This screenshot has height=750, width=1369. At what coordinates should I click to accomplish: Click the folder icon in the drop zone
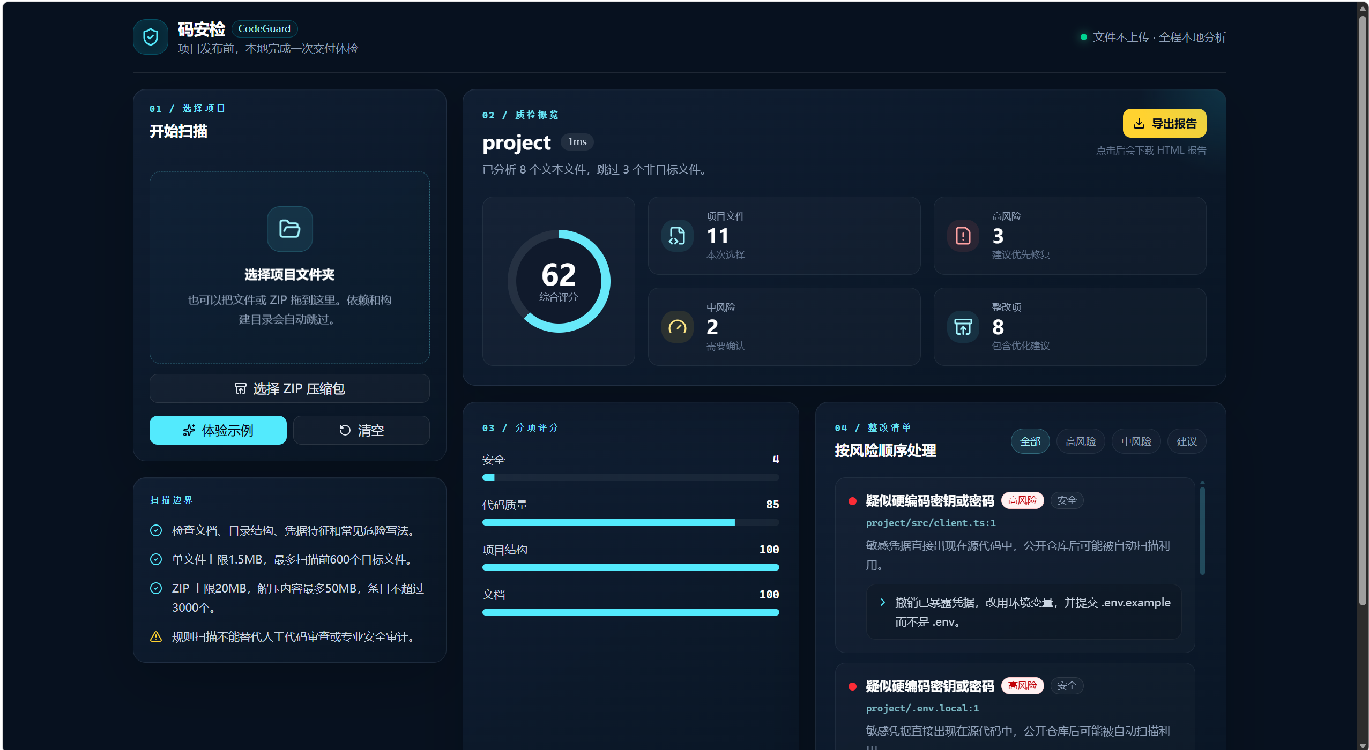pyautogui.click(x=289, y=229)
